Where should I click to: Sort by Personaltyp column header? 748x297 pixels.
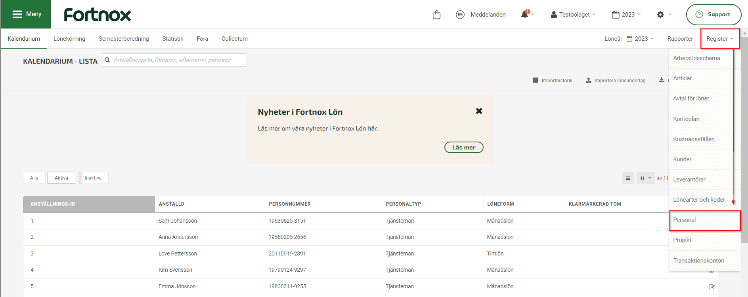click(432, 204)
